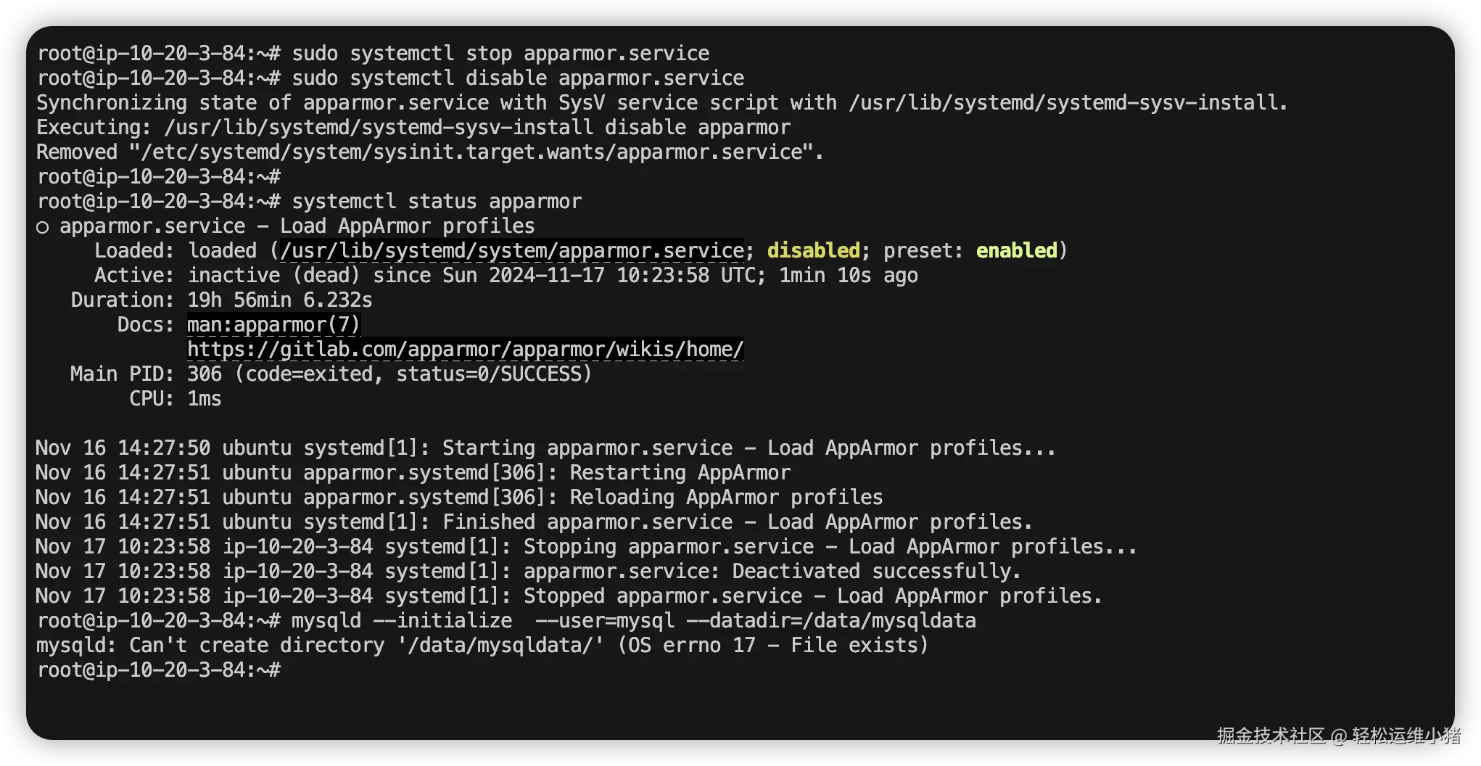Click the "Main PID: 306" line

tap(331, 374)
